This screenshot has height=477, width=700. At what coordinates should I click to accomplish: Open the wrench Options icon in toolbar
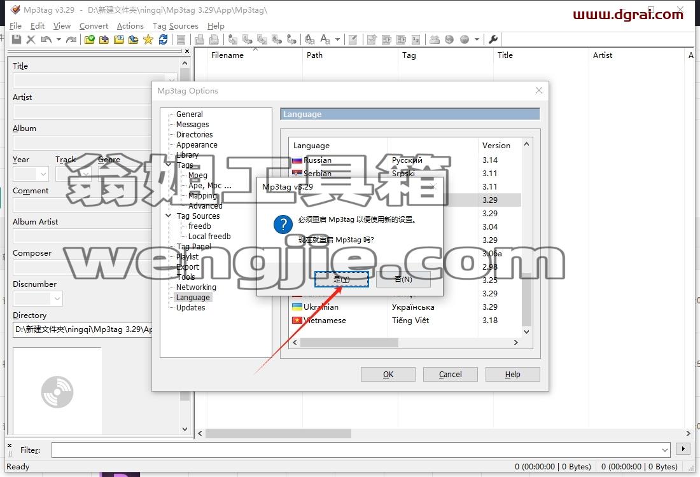(x=493, y=39)
